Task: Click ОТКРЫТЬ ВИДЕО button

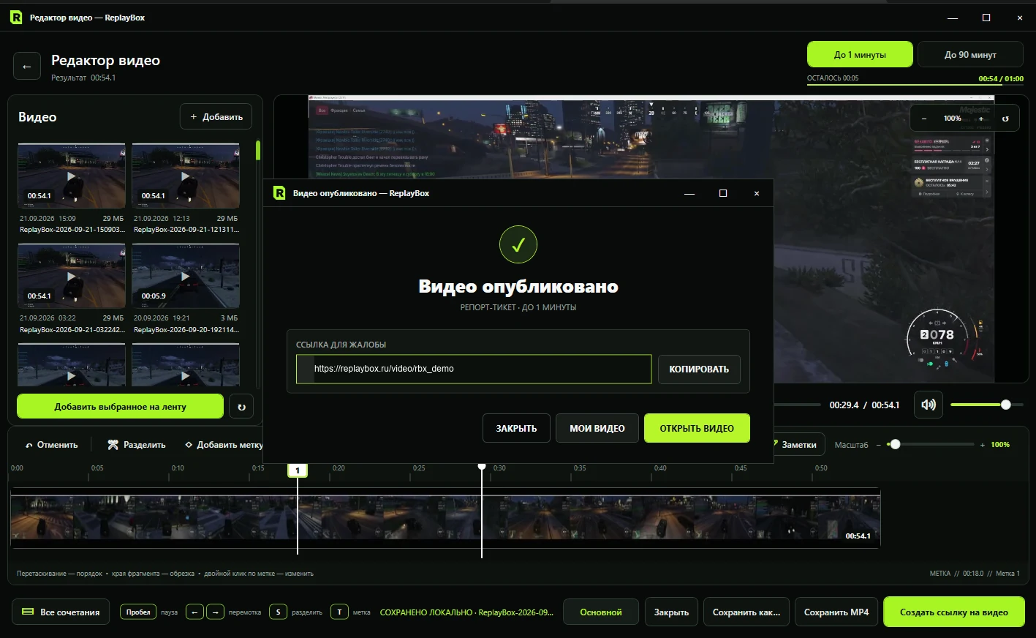Action: (x=697, y=428)
